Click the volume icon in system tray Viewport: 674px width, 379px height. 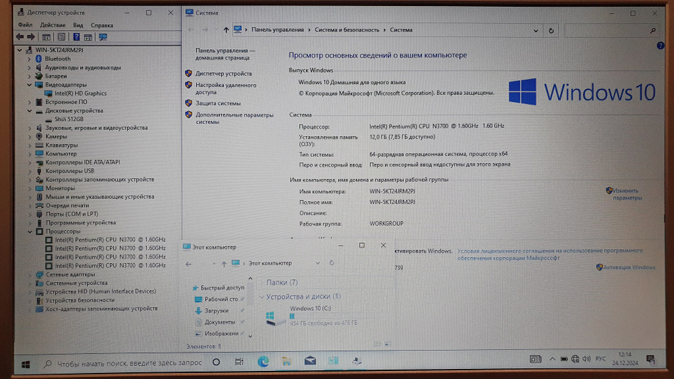pos(586,359)
